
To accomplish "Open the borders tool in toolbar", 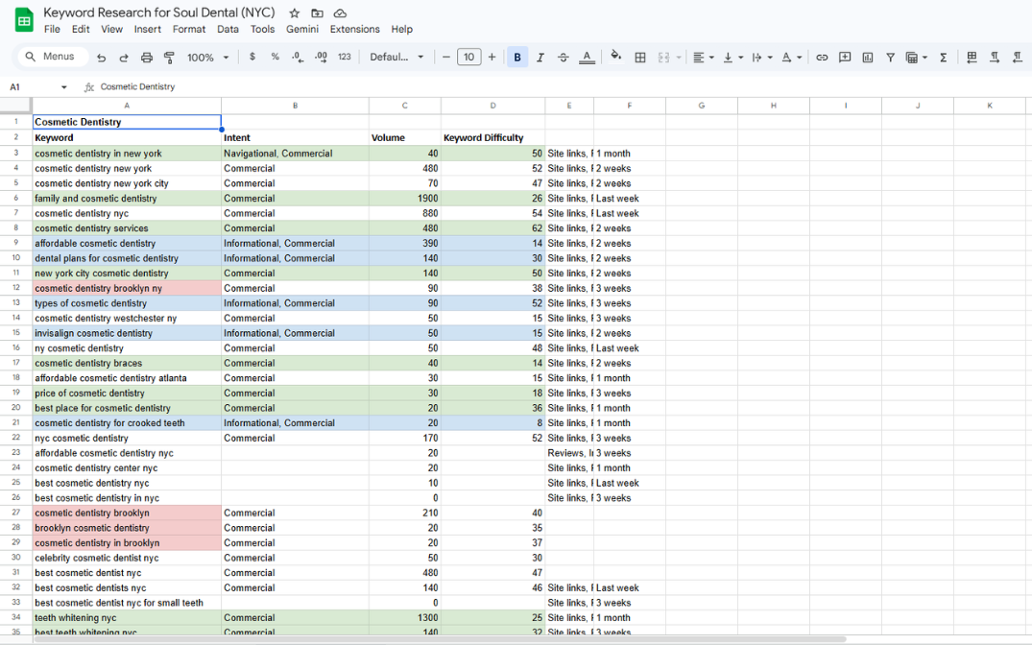I will [640, 58].
